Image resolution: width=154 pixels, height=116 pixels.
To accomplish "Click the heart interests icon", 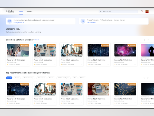I will click(83, 21).
